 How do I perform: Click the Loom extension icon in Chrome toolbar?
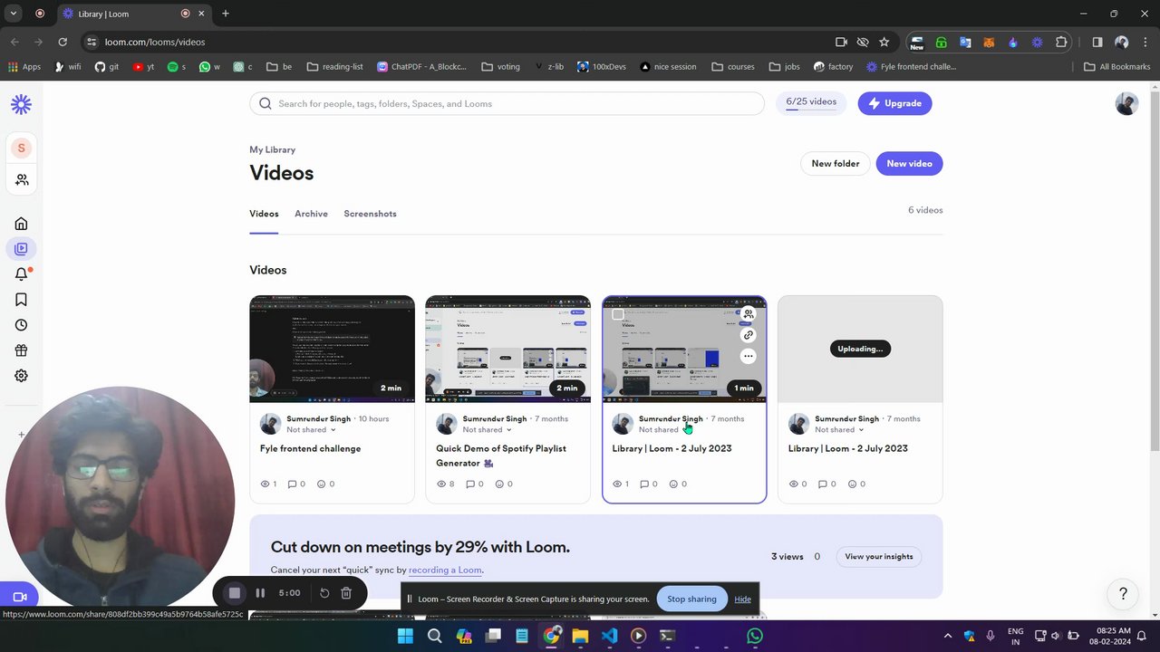[1037, 42]
